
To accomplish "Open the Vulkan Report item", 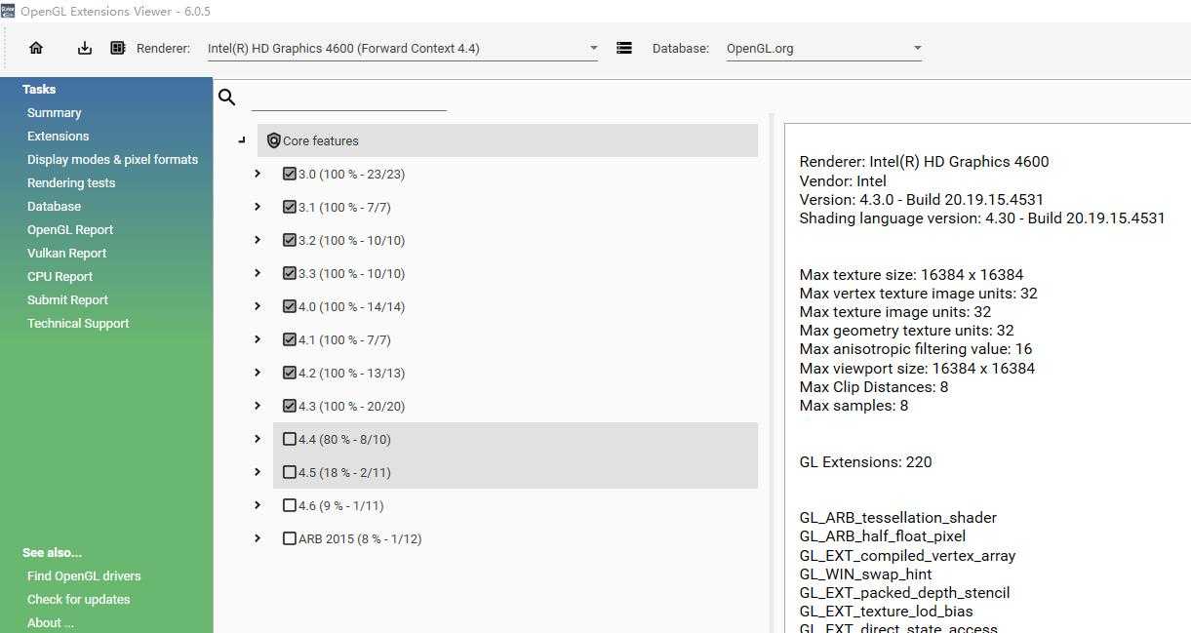I will click(x=66, y=254).
